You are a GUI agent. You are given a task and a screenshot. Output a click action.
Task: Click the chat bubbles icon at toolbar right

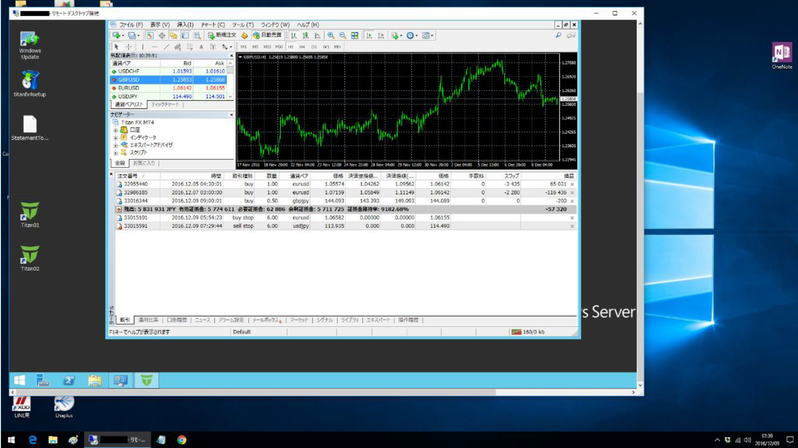pos(571,35)
